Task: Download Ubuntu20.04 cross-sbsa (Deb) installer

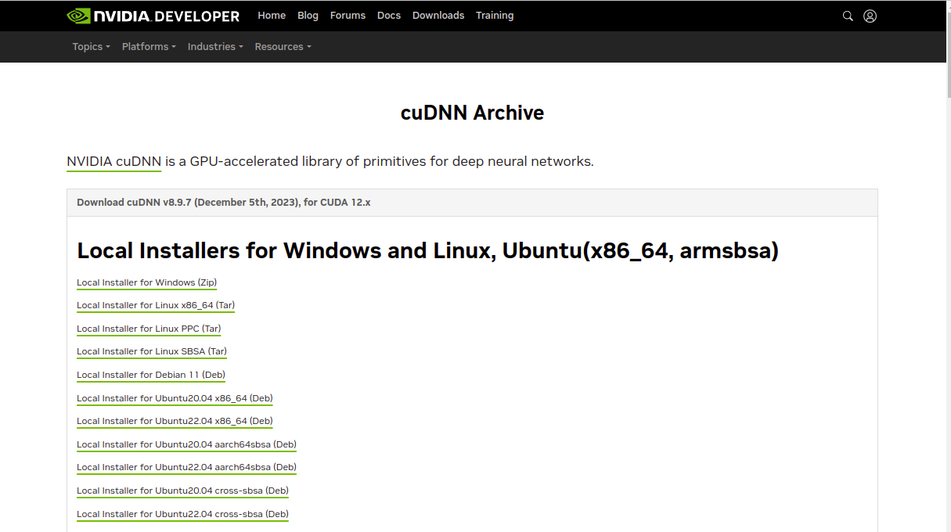Action: (182, 491)
